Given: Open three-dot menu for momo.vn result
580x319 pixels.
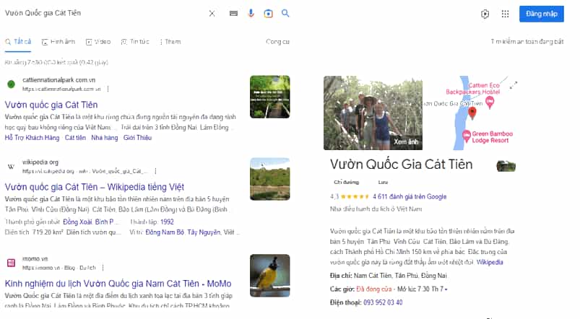Looking at the screenshot, I should (103, 268).
